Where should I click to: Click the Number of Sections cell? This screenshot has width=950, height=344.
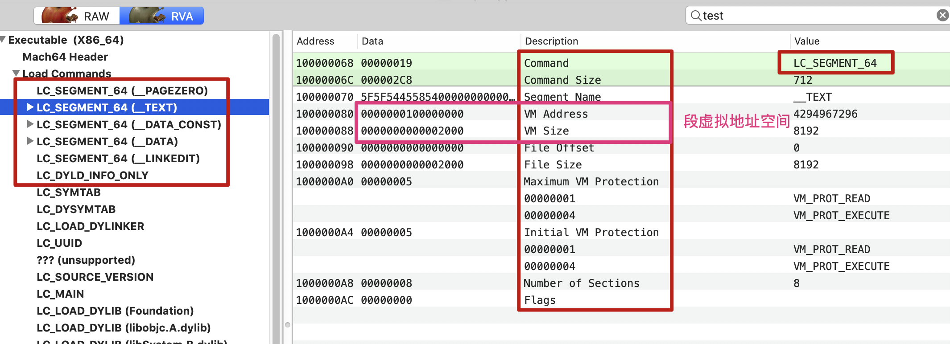[581, 283]
